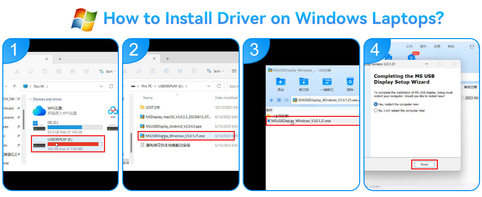Image resolution: width=482 pixels, height=197 pixels.
Task: Collapse the "Devices and drives" group
Action: [x=30, y=99]
